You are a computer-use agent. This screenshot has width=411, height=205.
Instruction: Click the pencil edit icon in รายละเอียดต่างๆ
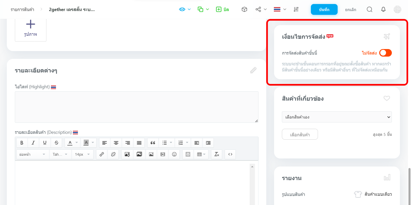[253, 70]
